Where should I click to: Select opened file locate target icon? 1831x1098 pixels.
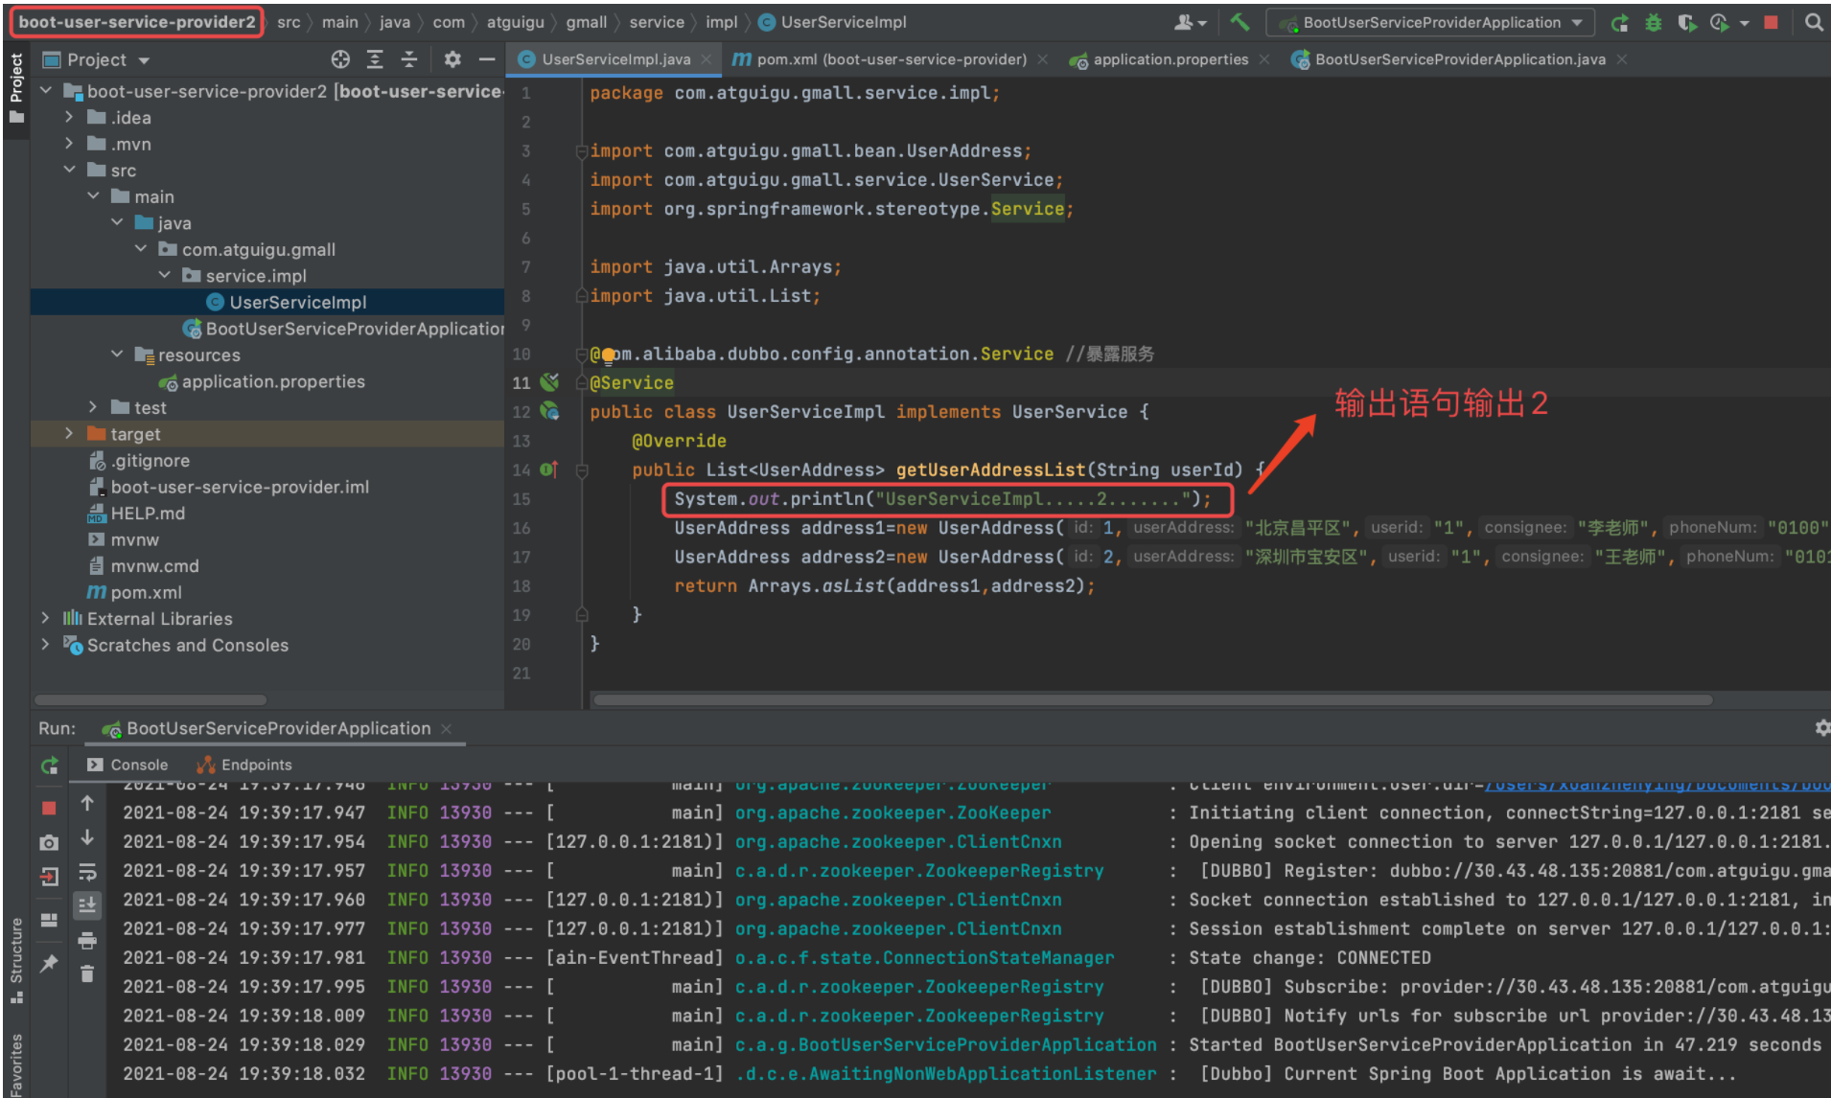[x=340, y=59]
